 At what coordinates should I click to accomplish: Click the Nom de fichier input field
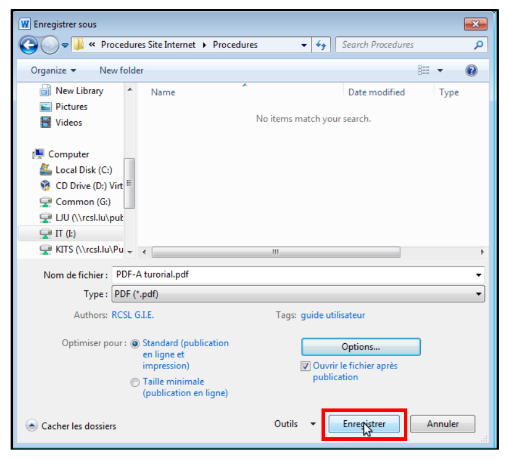point(294,274)
